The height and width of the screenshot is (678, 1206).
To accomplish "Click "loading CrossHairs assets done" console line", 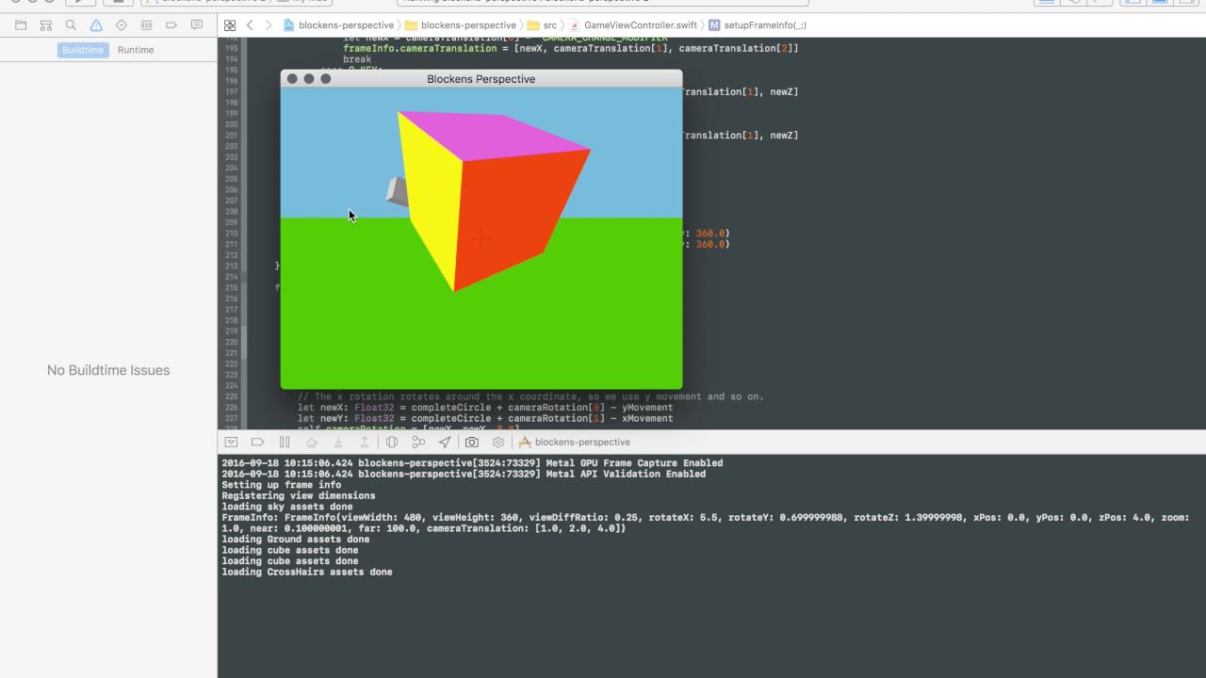I will pos(307,572).
